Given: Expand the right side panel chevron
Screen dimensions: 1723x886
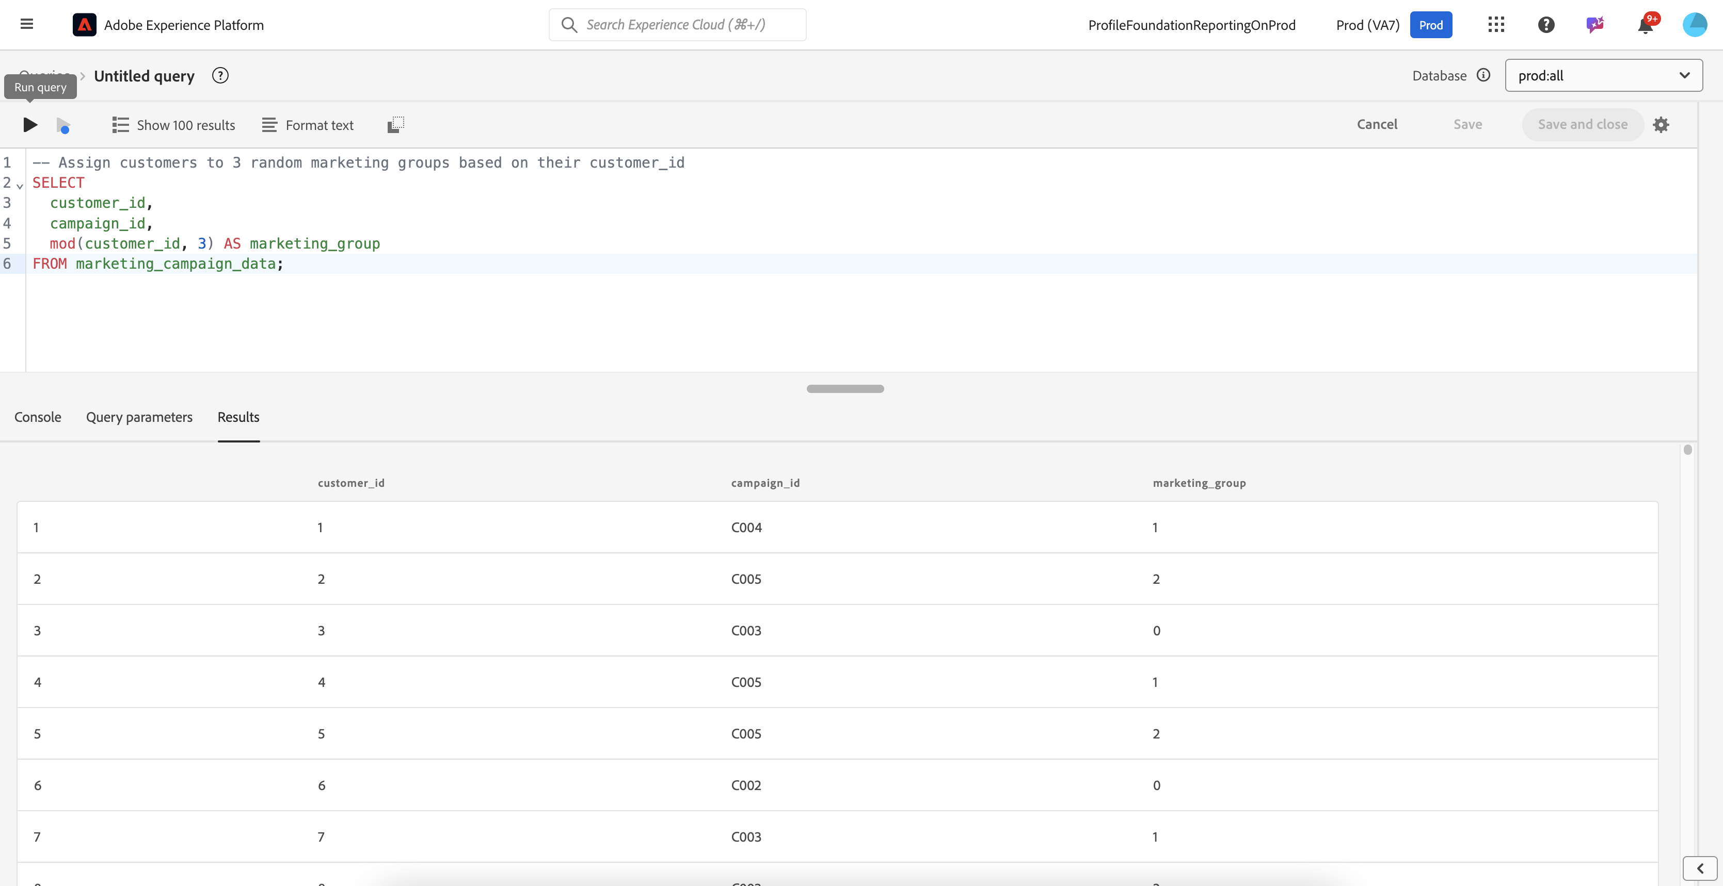Looking at the screenshot, I should click(1700, 868).
